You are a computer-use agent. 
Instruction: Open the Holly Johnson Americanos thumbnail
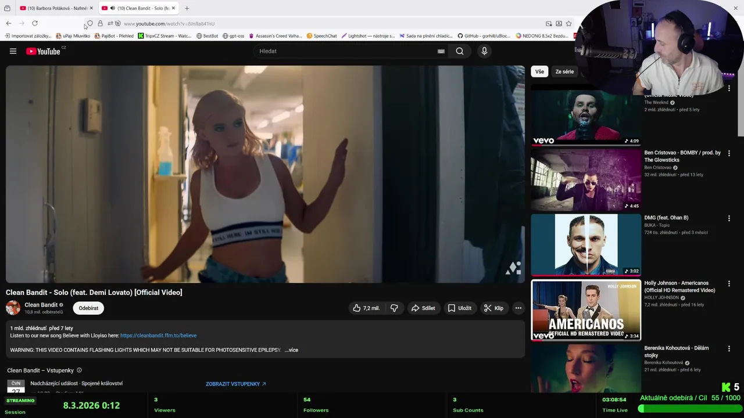tap(586, 310)
